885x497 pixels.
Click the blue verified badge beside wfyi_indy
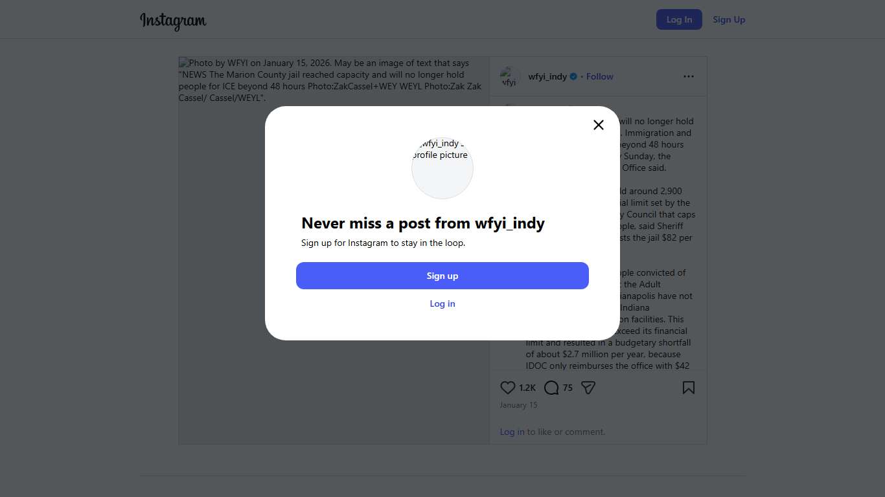tap(573, 76)
